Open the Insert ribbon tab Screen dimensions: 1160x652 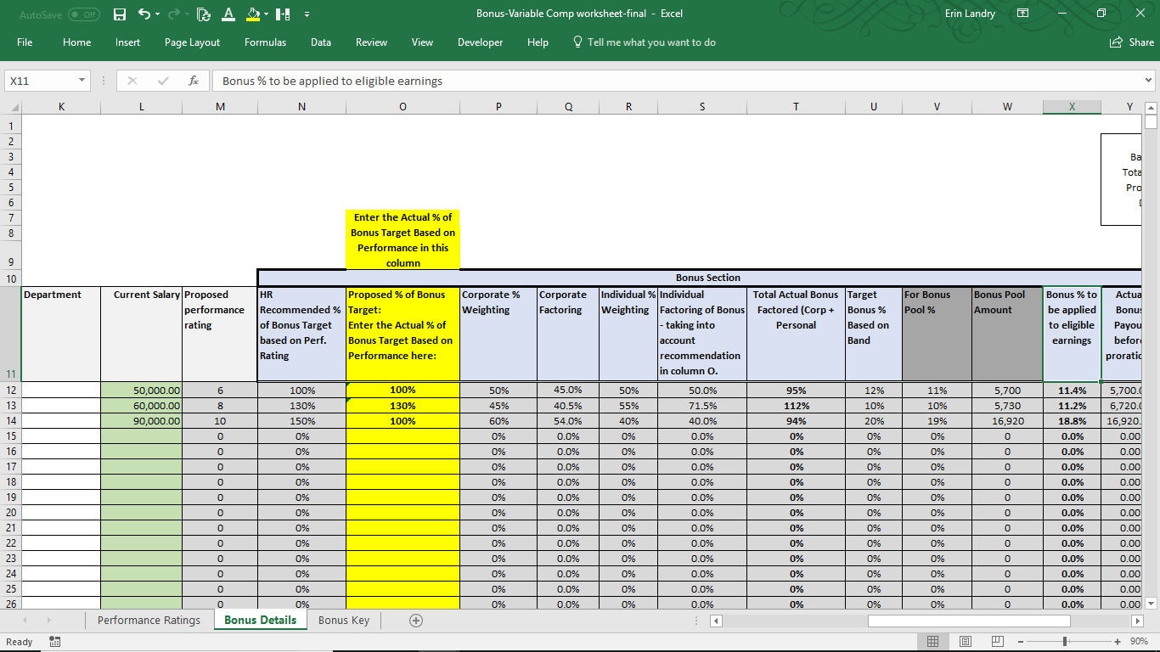tap(127, 42)
